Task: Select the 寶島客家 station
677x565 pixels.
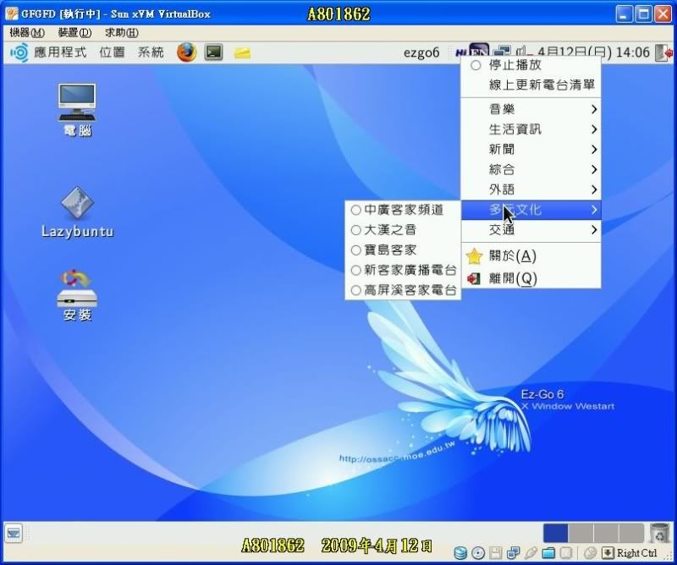Action: tap(403, 250)
